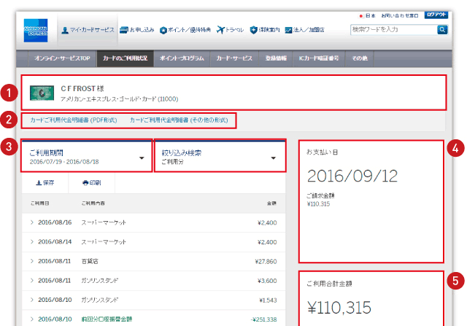Open the 絞り込み検索 filter dropdown

pos(220,157)
